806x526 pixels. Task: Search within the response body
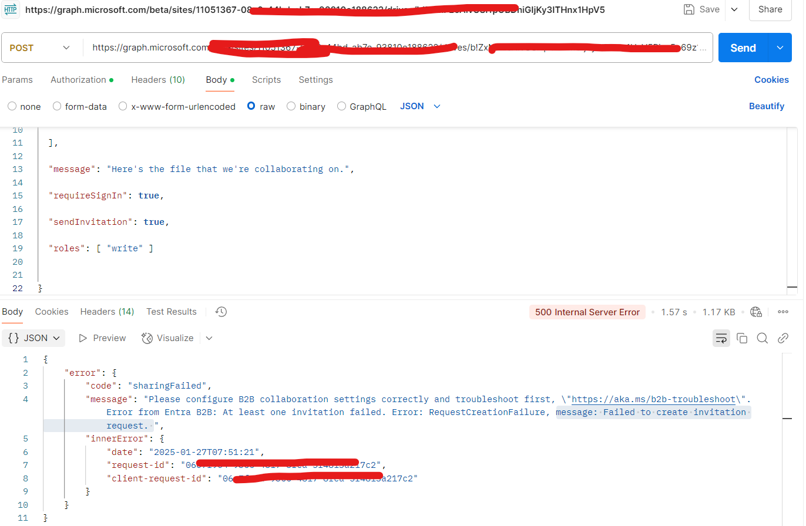(762, 338)
